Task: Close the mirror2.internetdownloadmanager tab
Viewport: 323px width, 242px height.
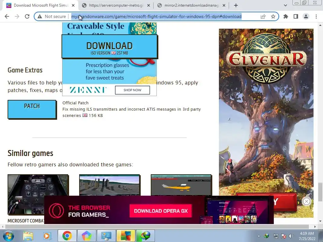Action: point(224,6)
